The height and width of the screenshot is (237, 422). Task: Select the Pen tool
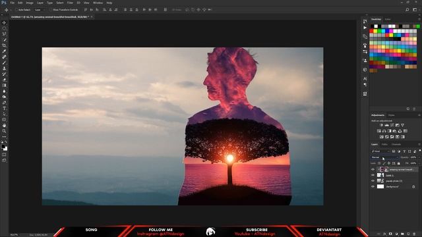coord(4,103)
